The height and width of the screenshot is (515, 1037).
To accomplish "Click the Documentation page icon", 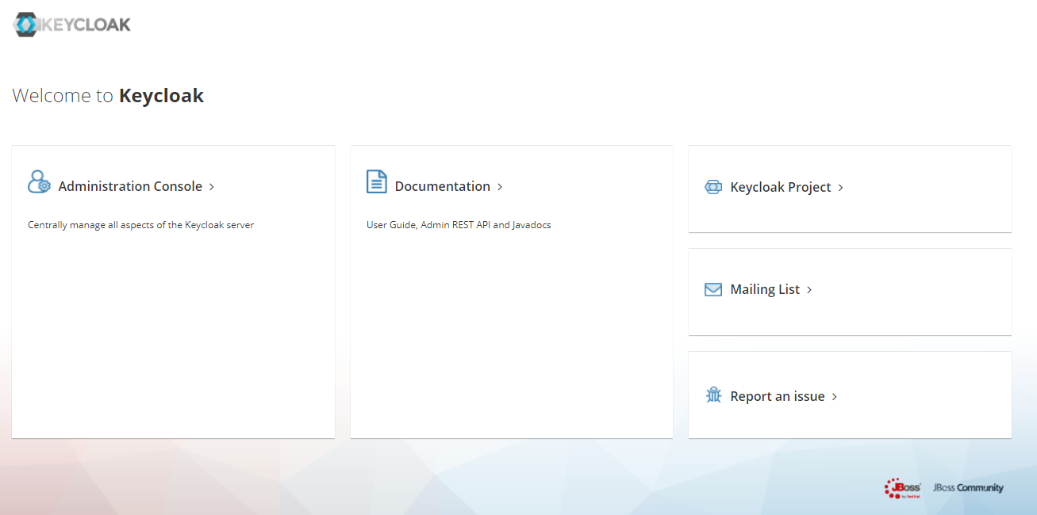I will point(377,181).
